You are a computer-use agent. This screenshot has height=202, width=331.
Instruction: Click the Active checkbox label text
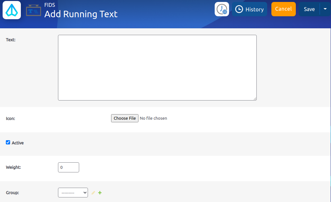[x=18, y=143]
